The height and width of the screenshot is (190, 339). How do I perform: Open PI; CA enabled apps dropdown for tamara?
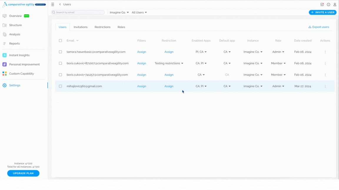pyautogui.click(x=201, y=52)
